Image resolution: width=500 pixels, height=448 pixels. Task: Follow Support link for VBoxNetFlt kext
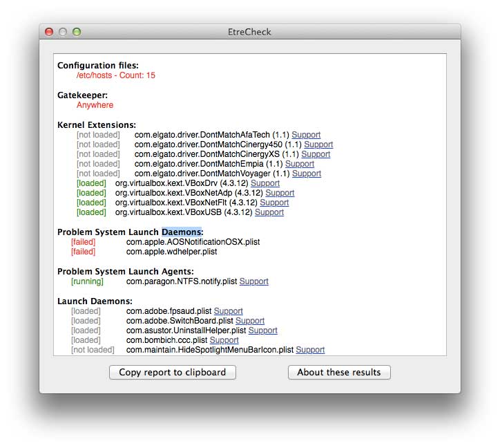click(274, 203)
